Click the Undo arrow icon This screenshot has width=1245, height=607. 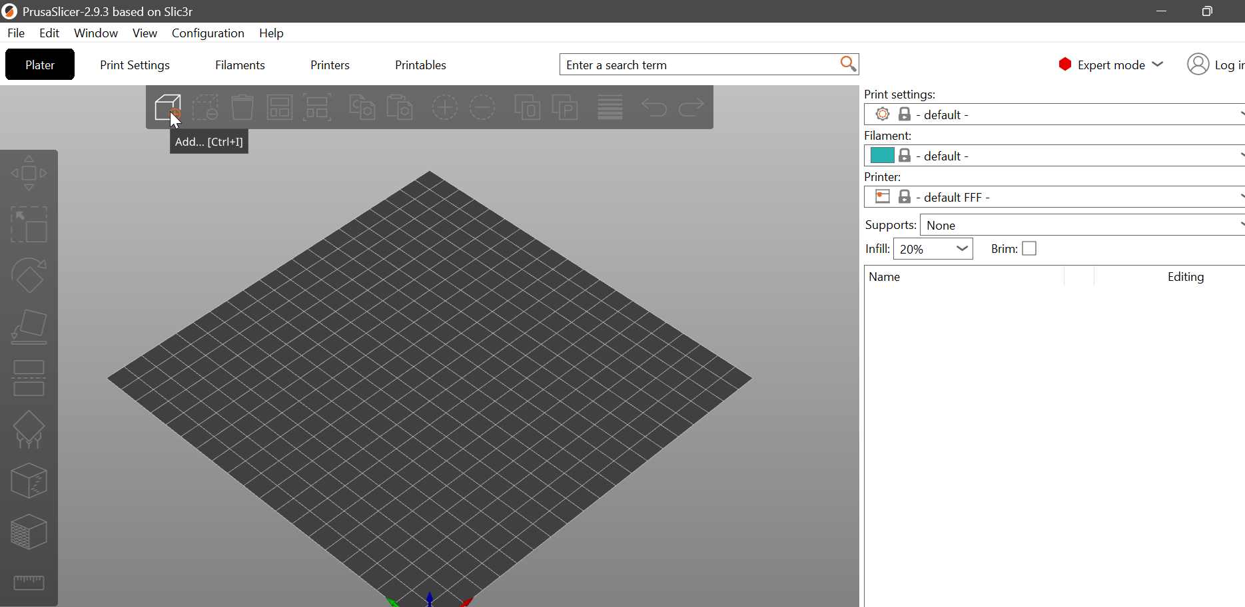point(654,107)
